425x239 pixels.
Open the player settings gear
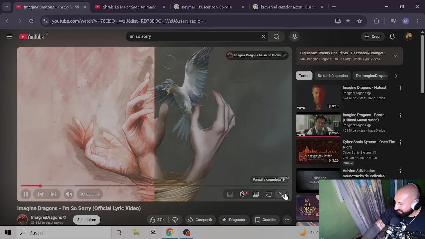point(243,194)
